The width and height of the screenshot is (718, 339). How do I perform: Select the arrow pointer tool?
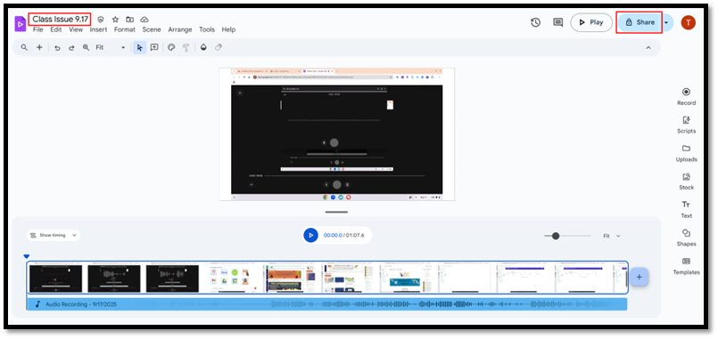[x=140, y=47]
